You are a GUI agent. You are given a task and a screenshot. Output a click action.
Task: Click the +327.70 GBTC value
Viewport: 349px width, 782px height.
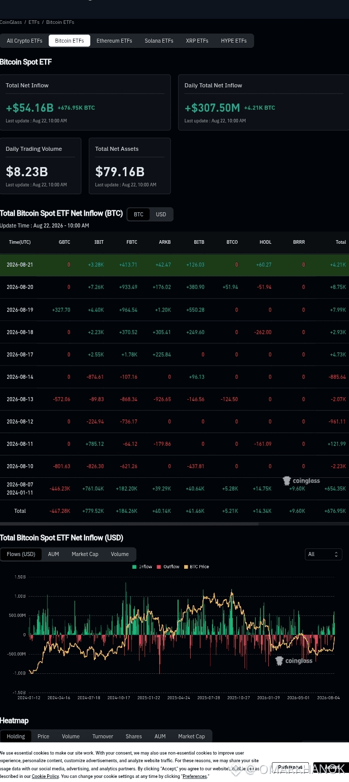coord(61,310)
